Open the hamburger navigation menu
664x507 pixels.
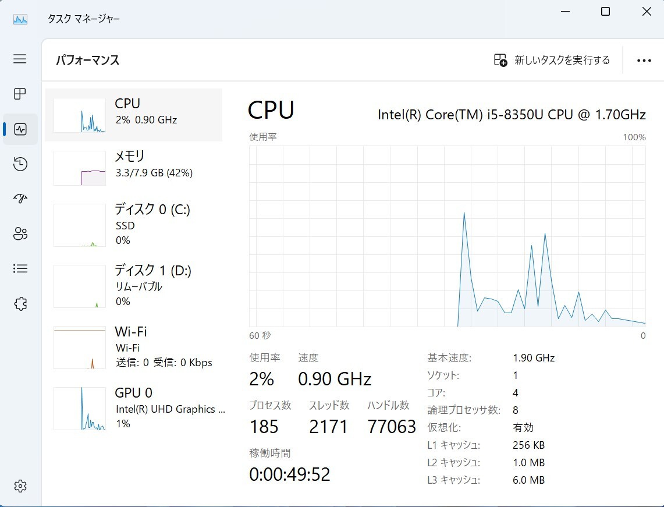coord(20,59)
